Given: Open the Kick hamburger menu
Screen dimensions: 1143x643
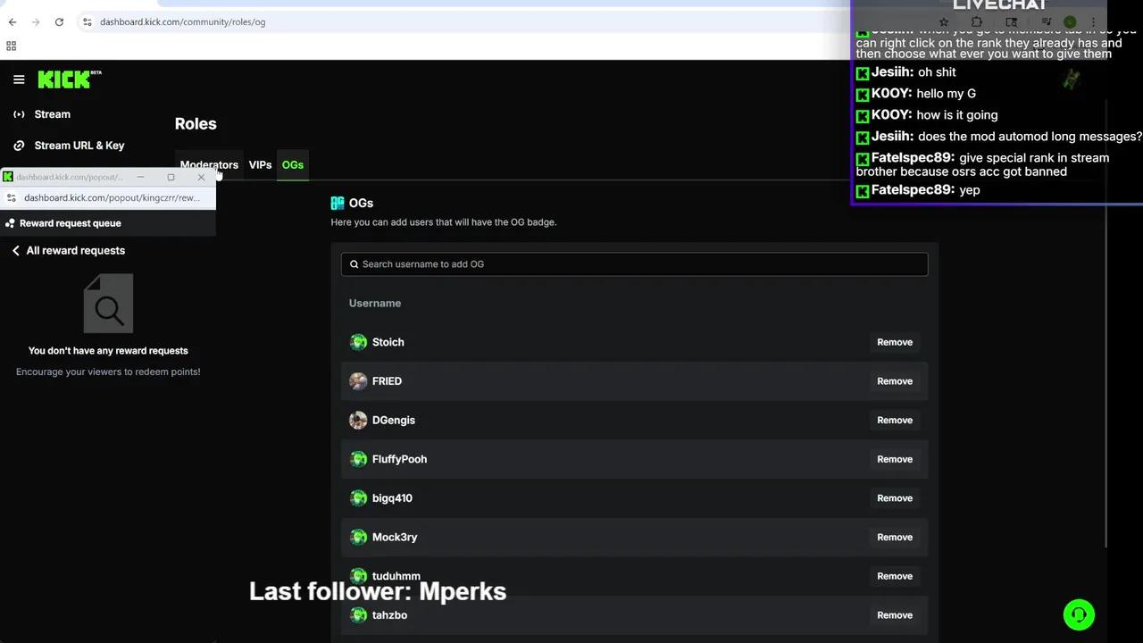Looking at the screenshot, I should [x=19, y=79].
